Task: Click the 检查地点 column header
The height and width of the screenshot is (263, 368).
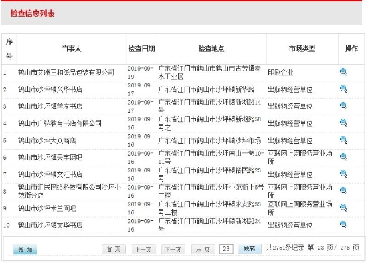Action: coord(211,49)
